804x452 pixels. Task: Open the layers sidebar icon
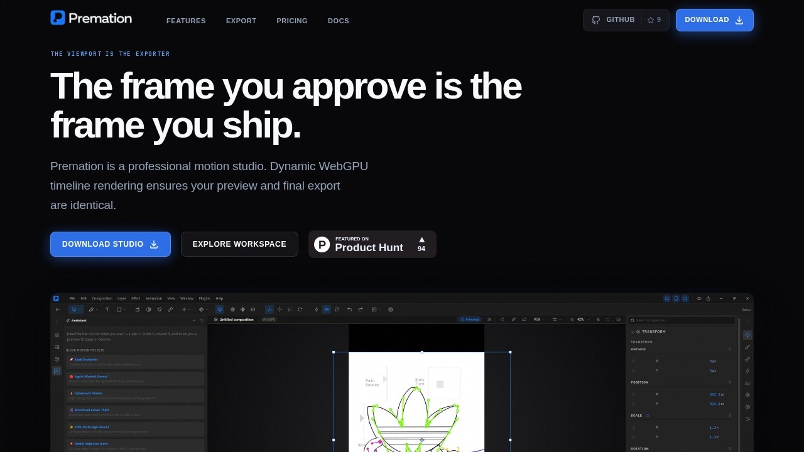[x=57, y=335]
